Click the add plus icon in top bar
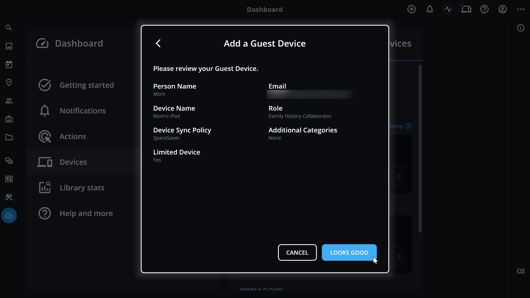 (411, 9)
